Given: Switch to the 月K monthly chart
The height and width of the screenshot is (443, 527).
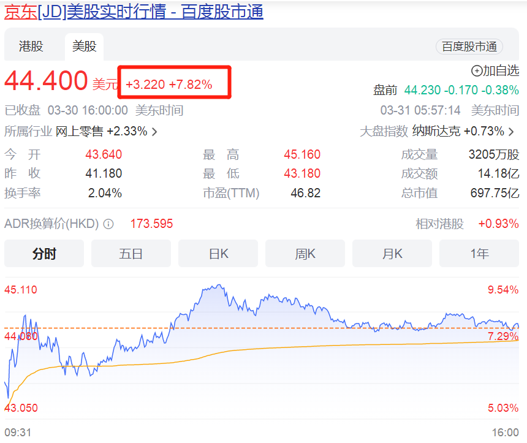Looking at the screenshot, I should [392, 254].
